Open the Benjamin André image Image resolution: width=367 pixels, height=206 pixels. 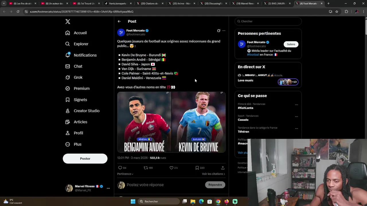click(x=144, y=122)
